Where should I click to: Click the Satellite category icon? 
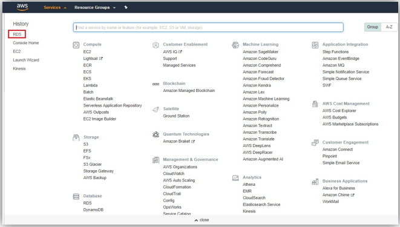tap(156, 110)
